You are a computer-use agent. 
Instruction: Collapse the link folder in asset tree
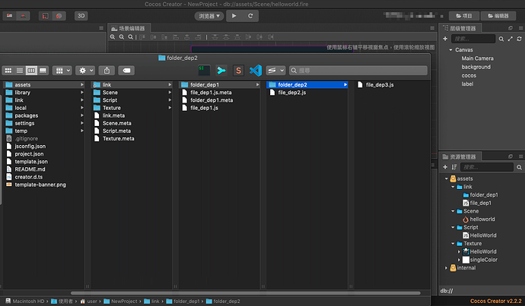453,187
